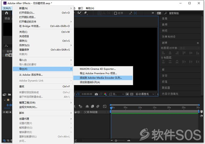Choose 导出 Adobe Premiere Pro 项目...
This screenshot has width=205, height=144.
(x=103, y=73)
